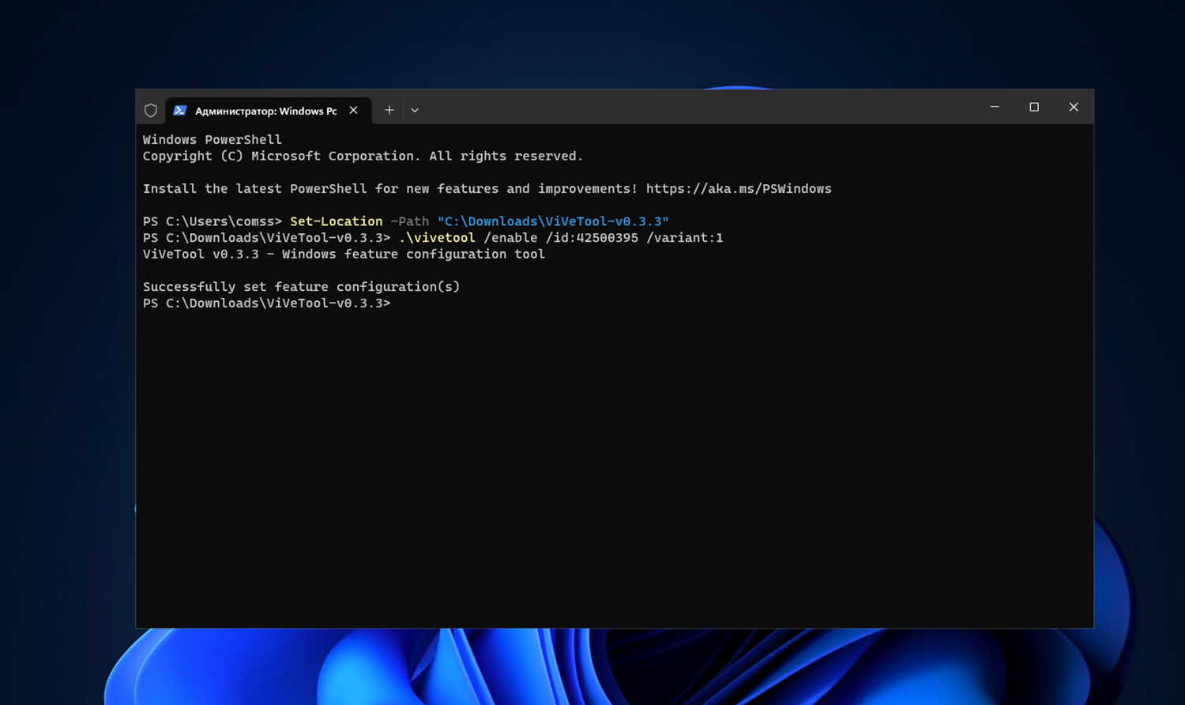Click the last empty PS C:\Downloads\ViVeTool-v0.3.3> prompt
The height and width of the screenshot is (705, 1185).
point(266,303)
